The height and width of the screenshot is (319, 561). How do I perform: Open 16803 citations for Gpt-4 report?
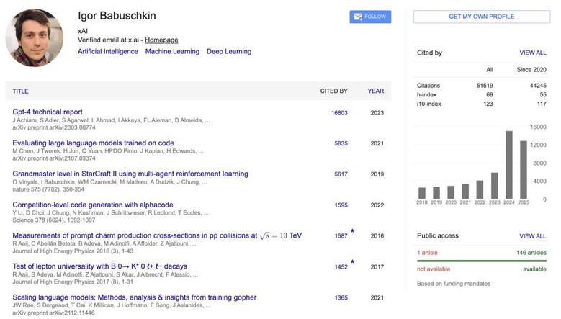click(x=339, y=113)
